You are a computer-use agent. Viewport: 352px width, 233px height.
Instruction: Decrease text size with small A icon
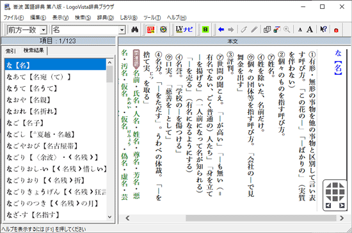(x=300, y=30)
